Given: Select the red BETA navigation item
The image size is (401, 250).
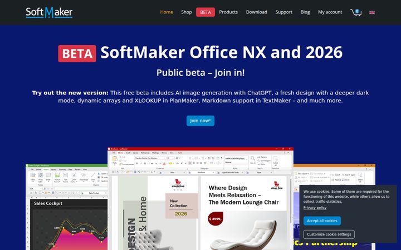Looking at the screenshot, I should [206, 12].
